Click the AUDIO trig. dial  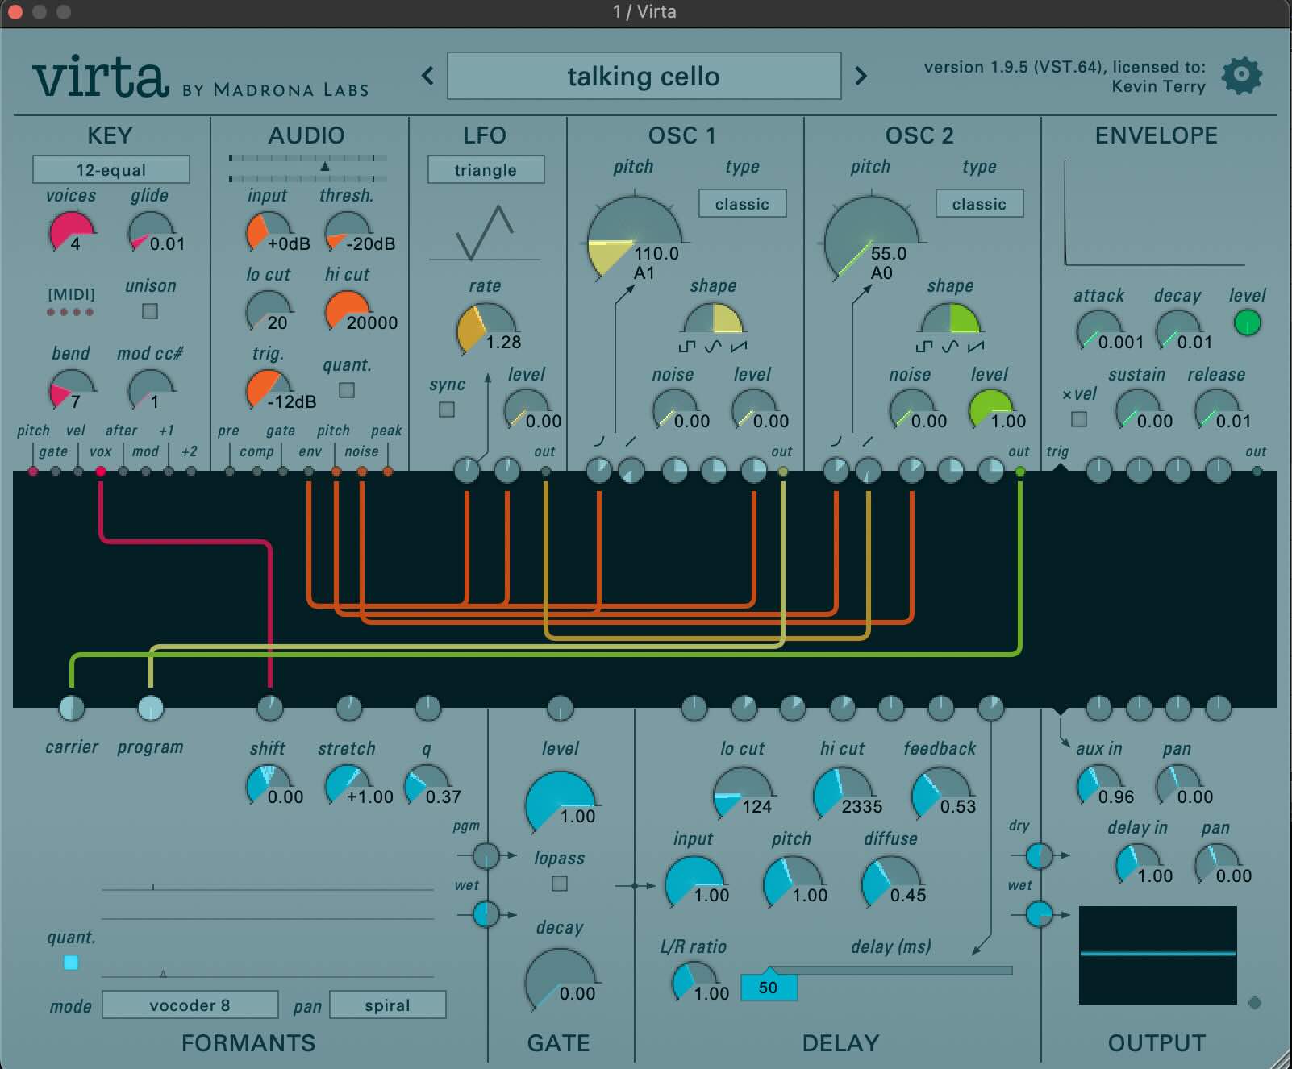(268, 390)
